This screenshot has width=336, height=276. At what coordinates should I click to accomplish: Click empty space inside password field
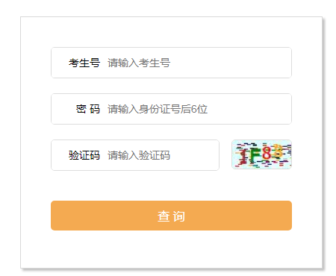(249, 109)
